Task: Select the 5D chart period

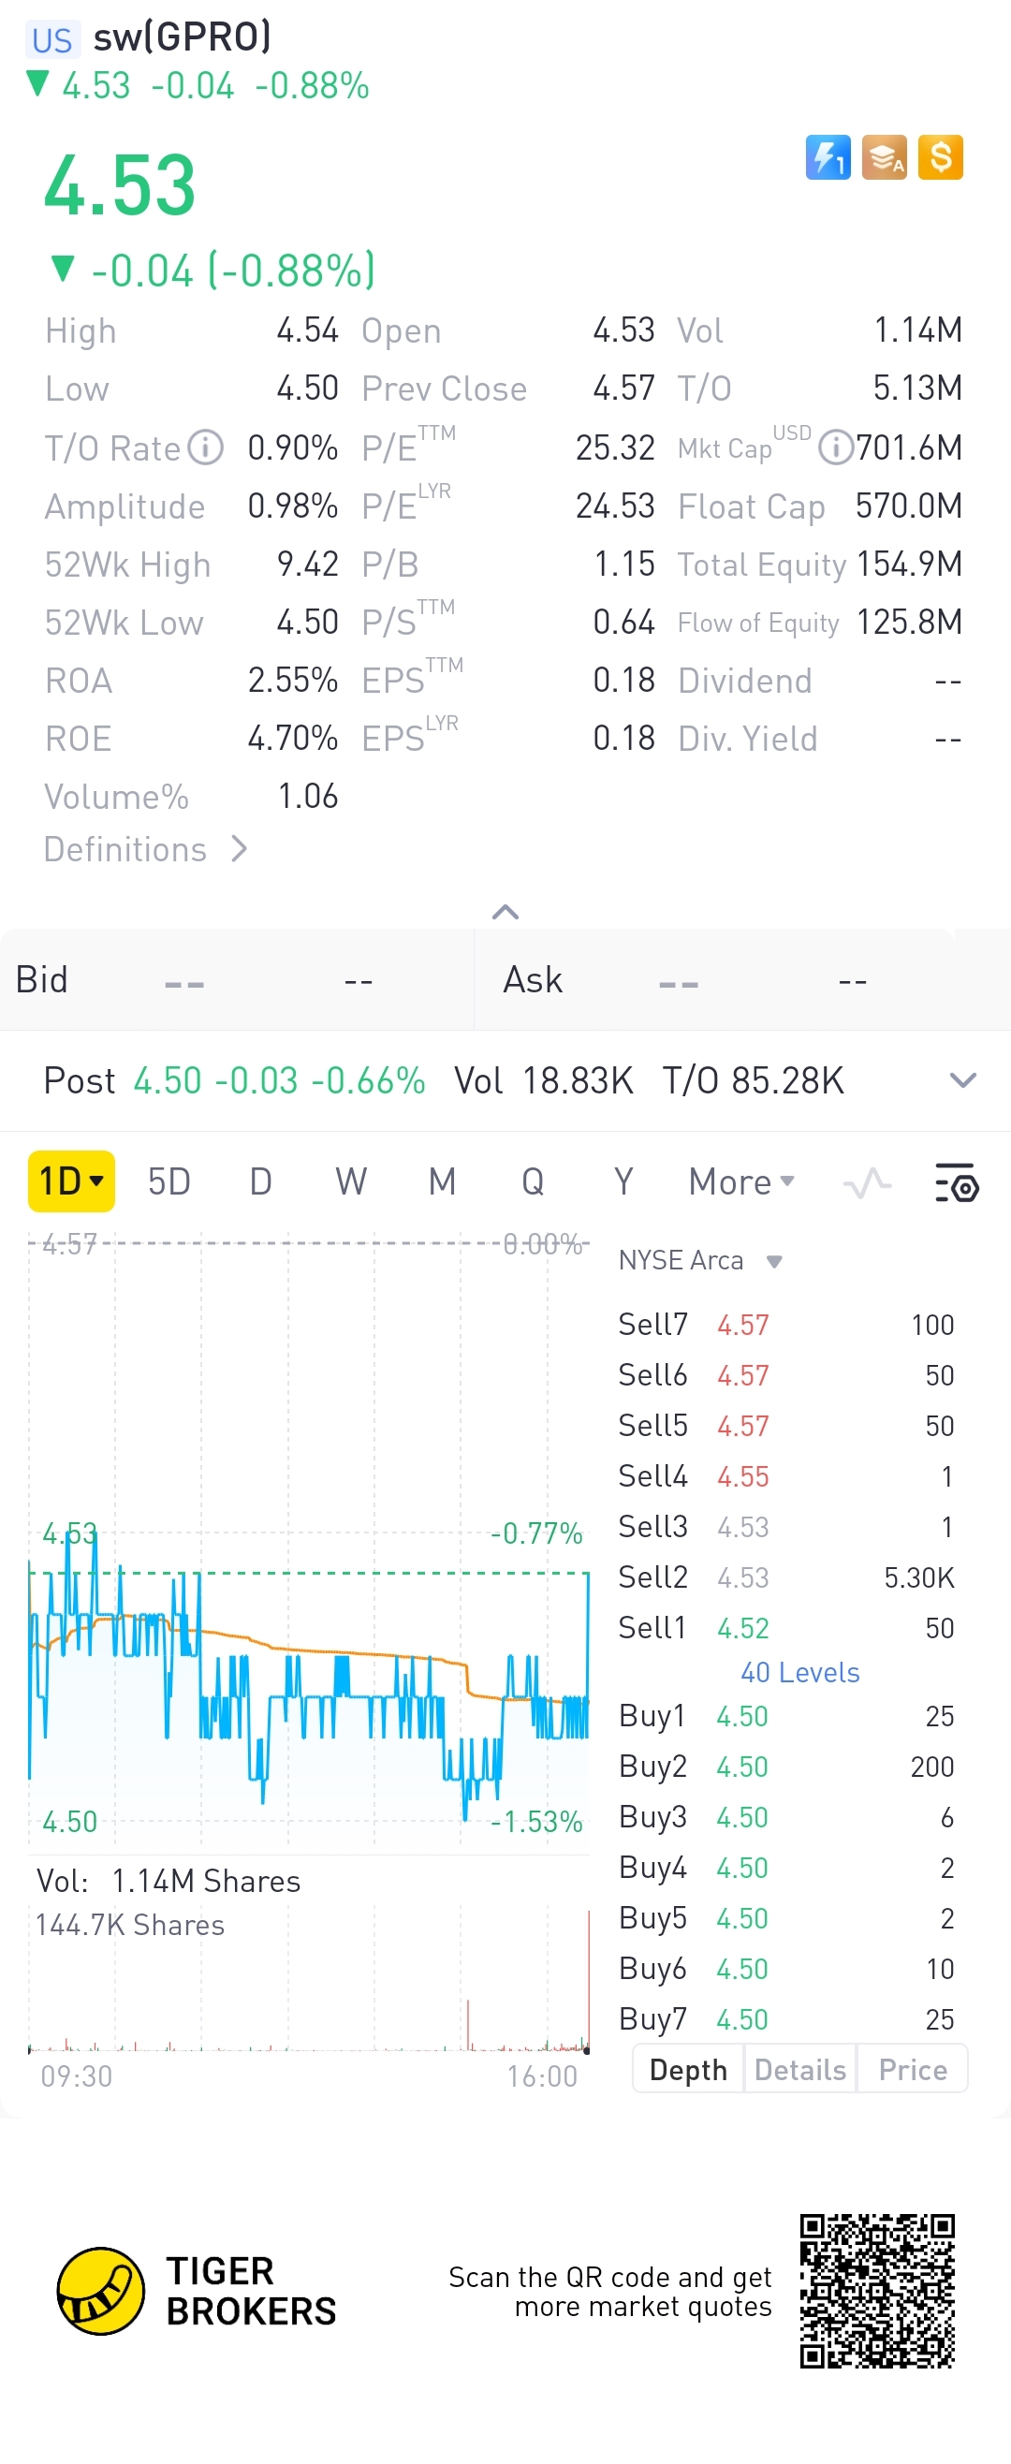Action: click(169, 1182)
